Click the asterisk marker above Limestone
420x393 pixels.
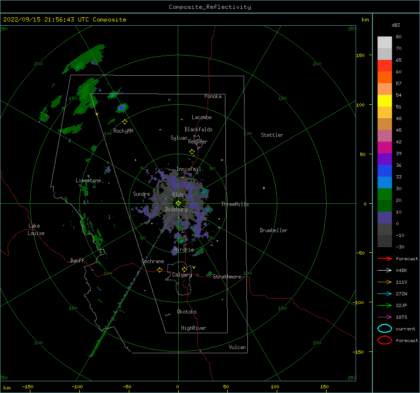pyautogui.click(x=88, y=176)
